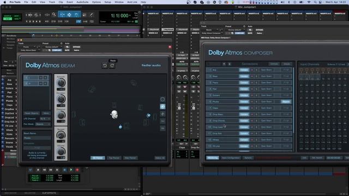This screenshot has width=349, height=196.
Task: Click the Stop button in transport
Action: (64, 170)
